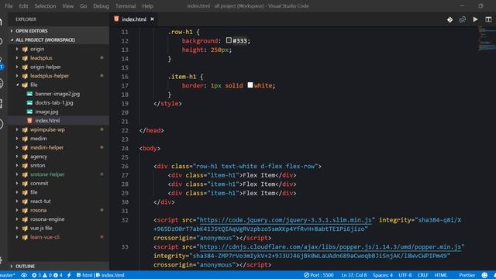Change indentation via Spaces: 4
Viewport: 496px width, 279px height.
point(382,275)
